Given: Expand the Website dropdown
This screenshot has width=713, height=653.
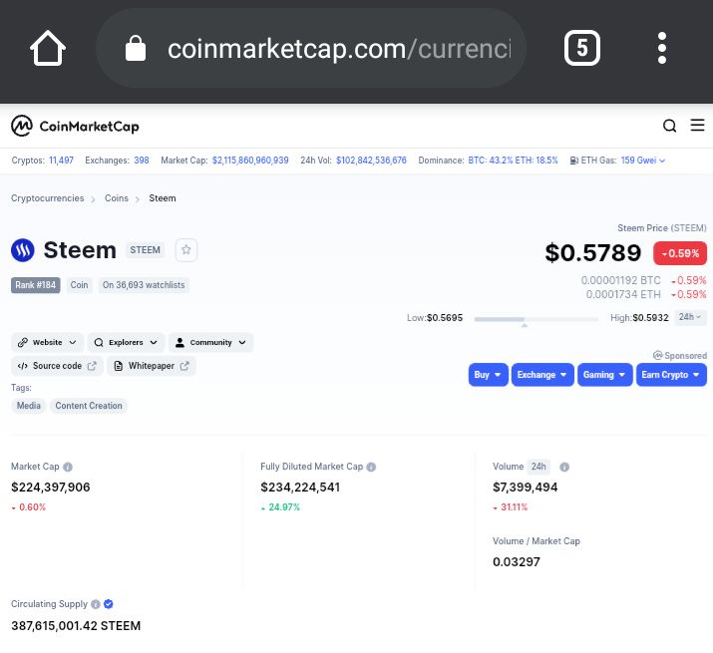Looking at the screenshot, I should [x=47, y=342].
